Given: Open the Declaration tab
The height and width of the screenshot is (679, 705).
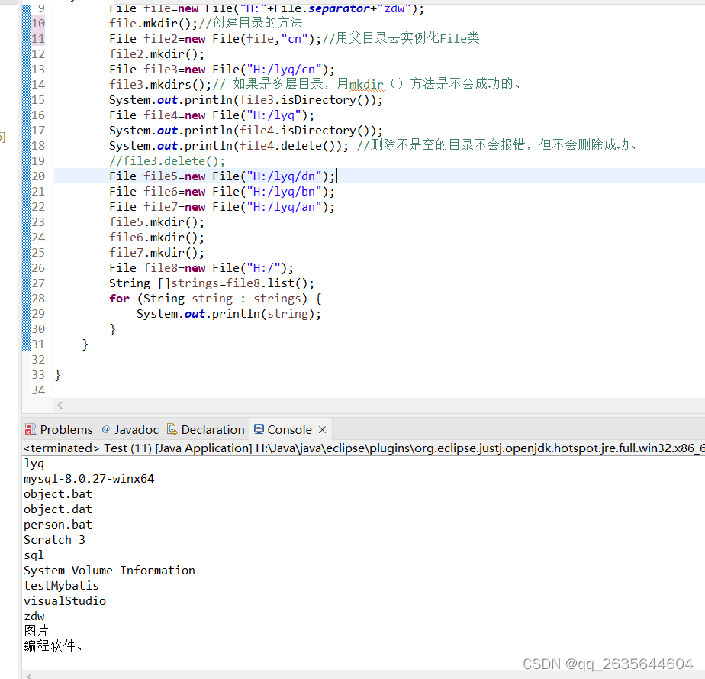Looking at the screenshot, I should click(211, 429).
